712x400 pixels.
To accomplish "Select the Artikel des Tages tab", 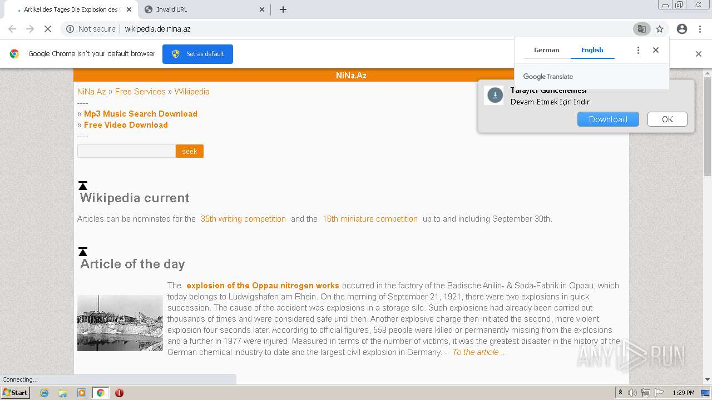I will click(x=71, y=9).
